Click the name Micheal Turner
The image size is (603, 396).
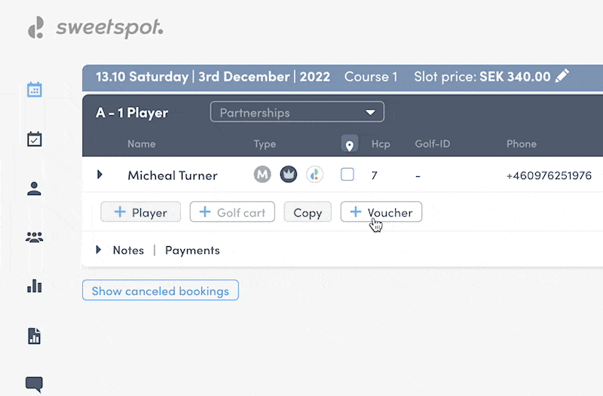(x=173, y=175)
